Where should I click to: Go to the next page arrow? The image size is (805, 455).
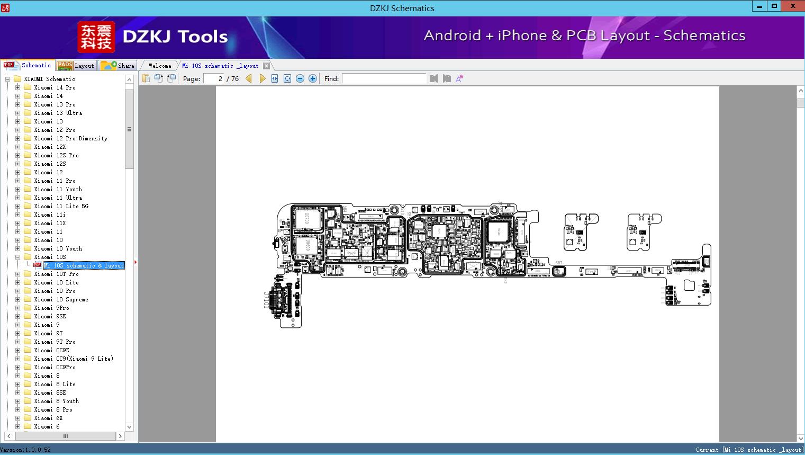click(262, 78)
